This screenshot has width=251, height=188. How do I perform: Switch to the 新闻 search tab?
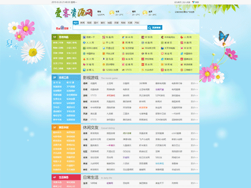(82, 23)
